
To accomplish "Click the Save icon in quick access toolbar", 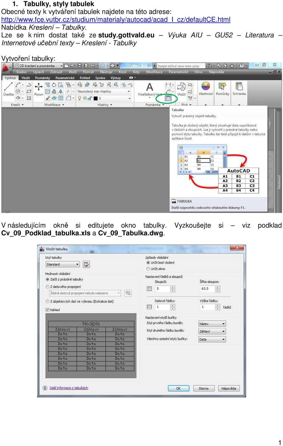I will tap(79, 66).
